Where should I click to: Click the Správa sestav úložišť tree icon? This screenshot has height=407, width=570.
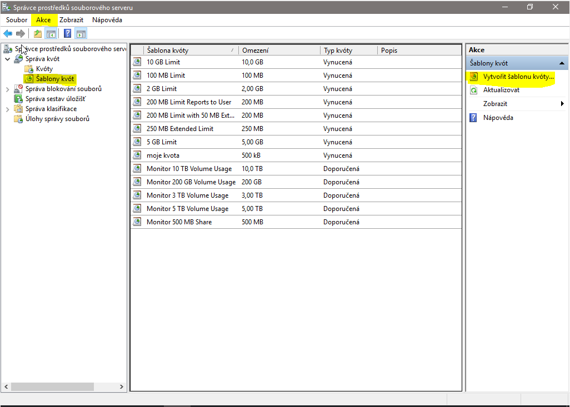(x=18, y=99)
